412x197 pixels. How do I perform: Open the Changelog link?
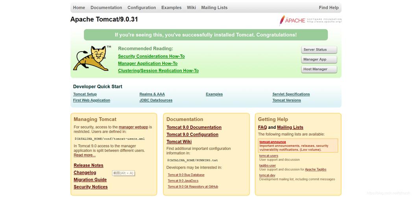click(85, 173)
